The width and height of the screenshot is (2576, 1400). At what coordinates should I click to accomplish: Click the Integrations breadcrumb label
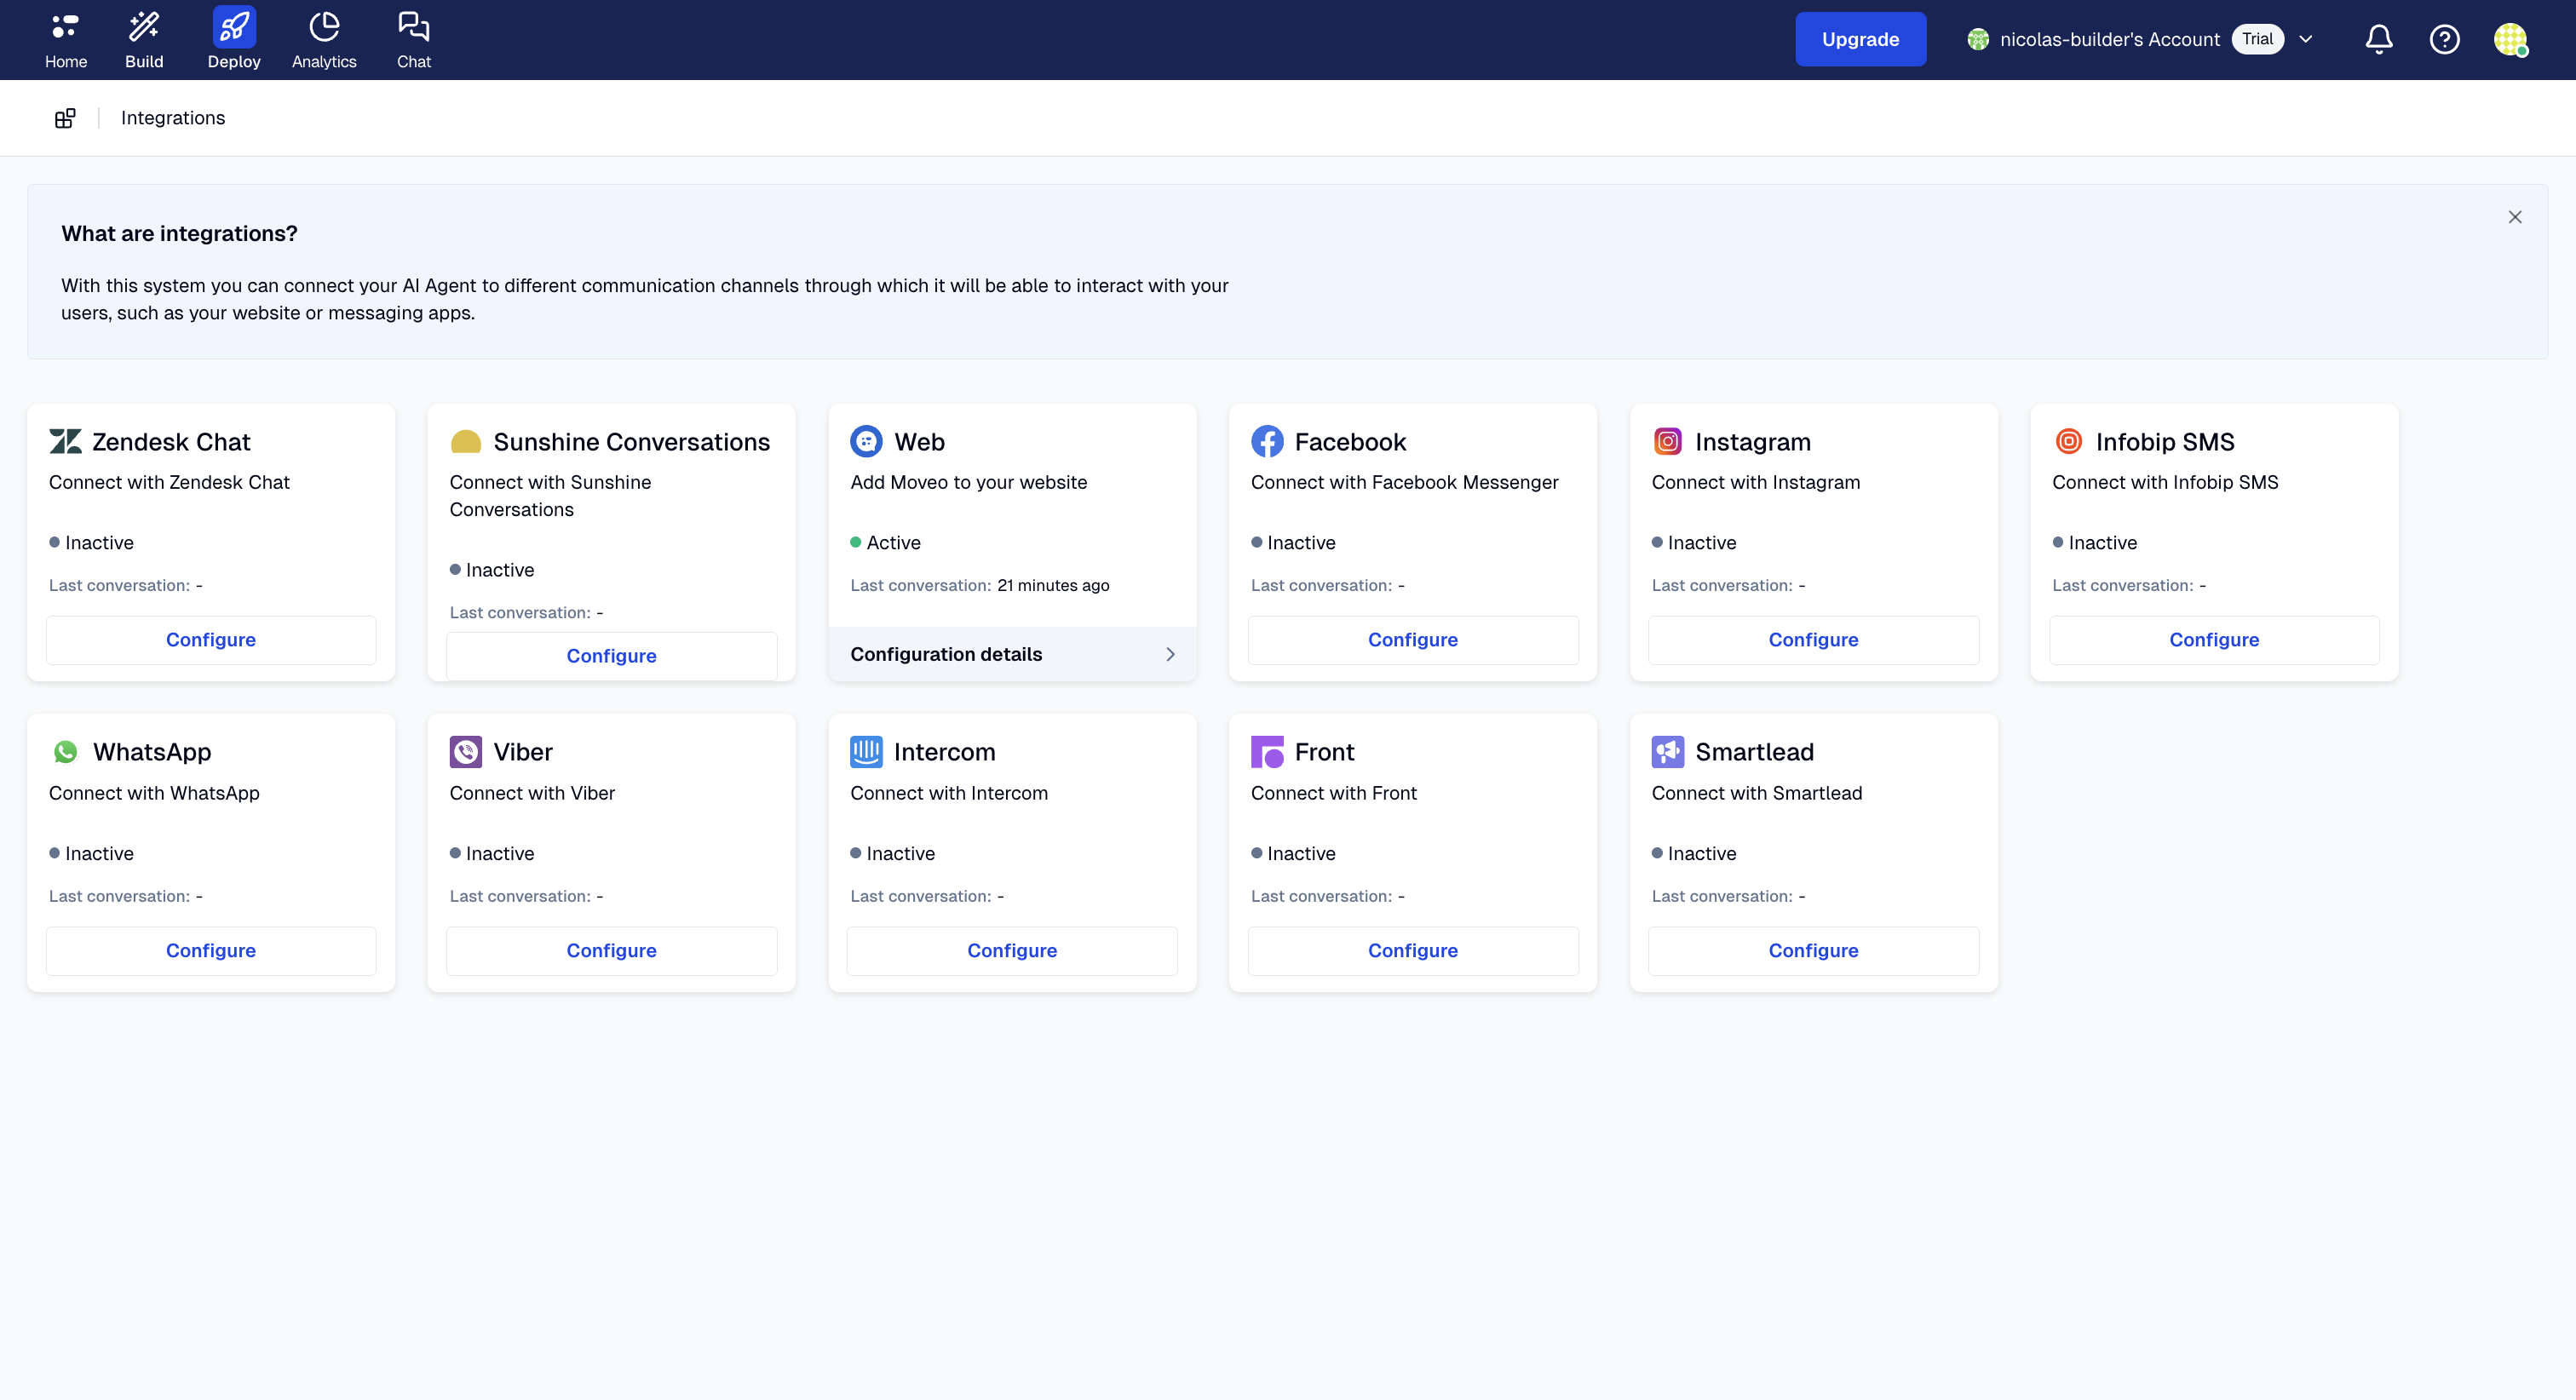point(173,118)
